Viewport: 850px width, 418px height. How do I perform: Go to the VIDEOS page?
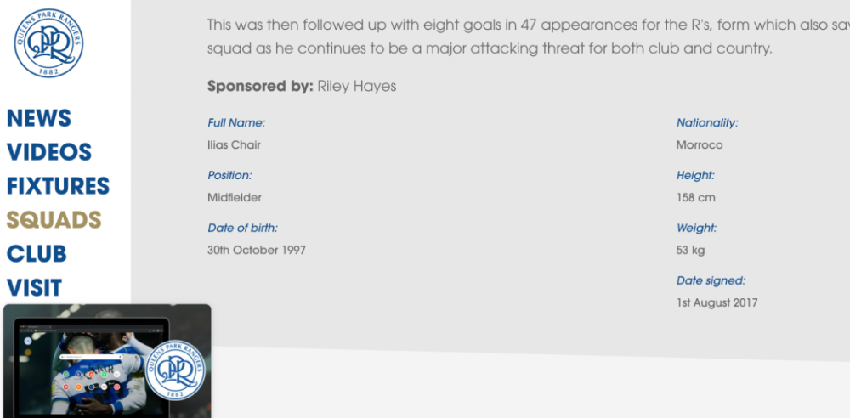click(x=49, y=152)
